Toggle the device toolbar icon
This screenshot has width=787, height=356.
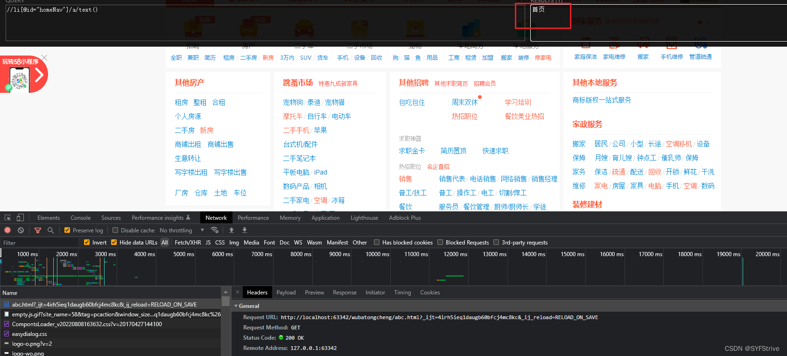point(20,218)
